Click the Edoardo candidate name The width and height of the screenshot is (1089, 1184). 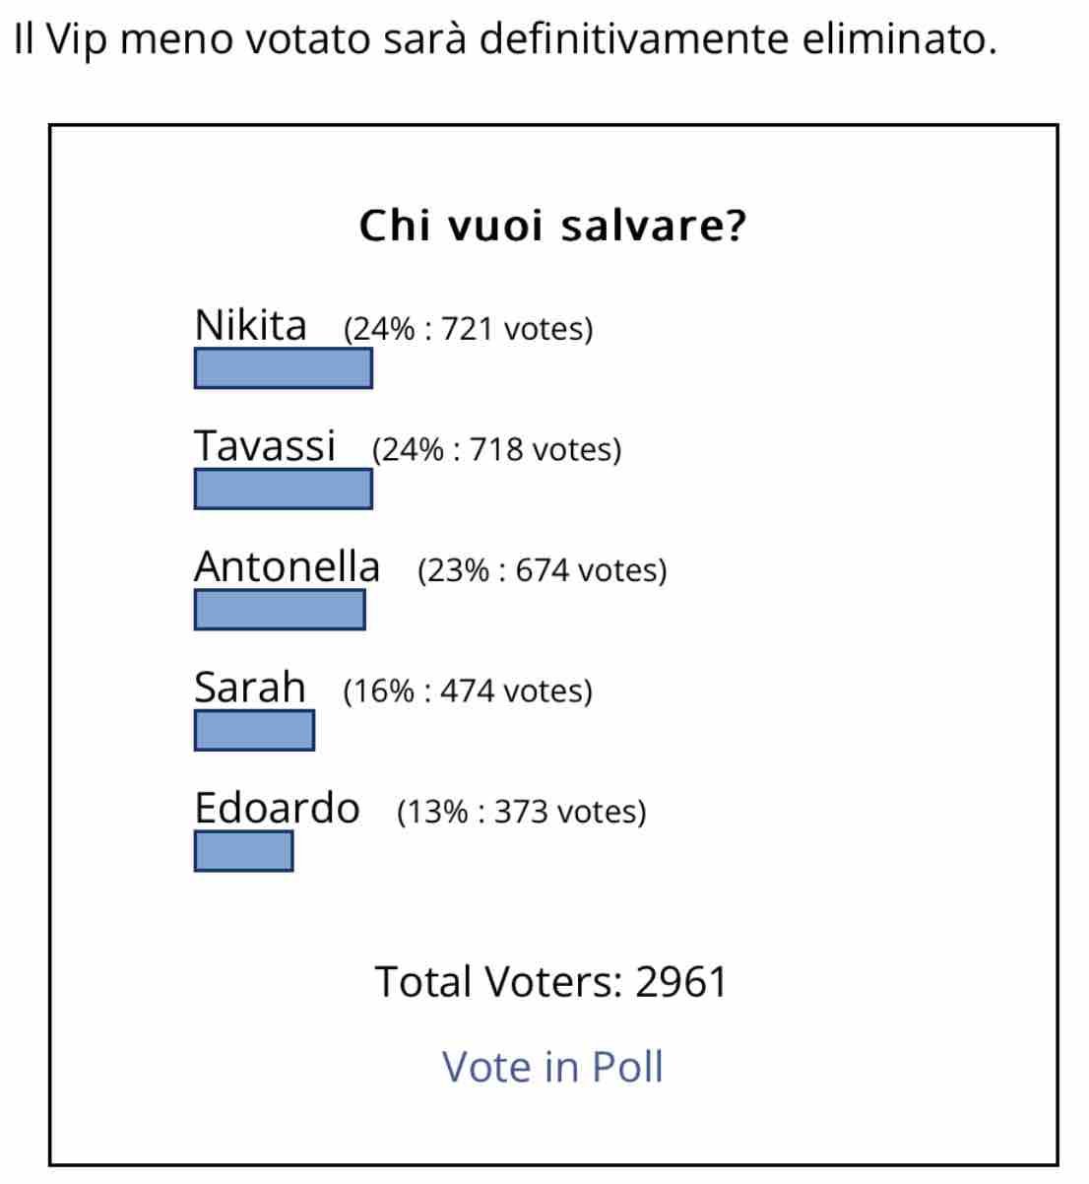click(x=277, y=808)
